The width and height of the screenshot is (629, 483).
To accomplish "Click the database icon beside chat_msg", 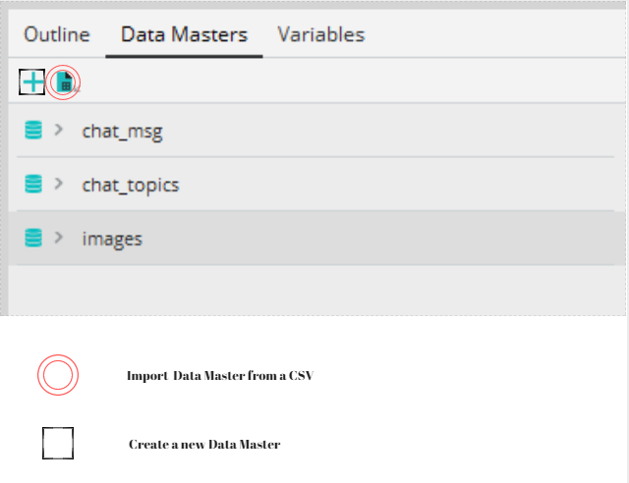I will 33,131.
